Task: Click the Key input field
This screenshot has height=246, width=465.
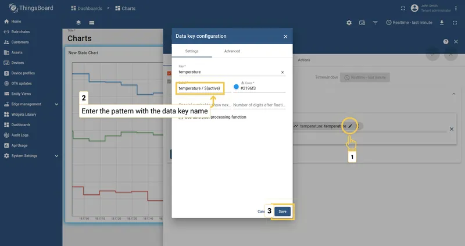Action: tap(228, 72)
